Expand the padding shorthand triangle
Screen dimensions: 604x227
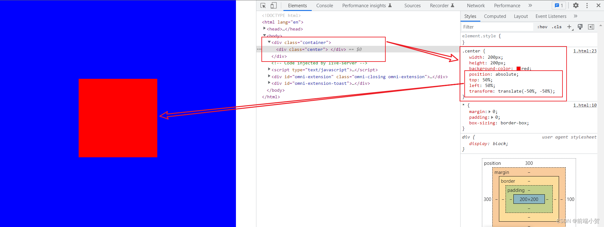[x=492, y=117]
